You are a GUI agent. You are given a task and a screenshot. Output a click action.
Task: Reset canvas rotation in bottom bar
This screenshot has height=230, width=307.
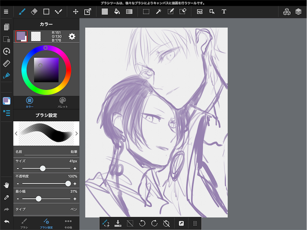(166, 223)
